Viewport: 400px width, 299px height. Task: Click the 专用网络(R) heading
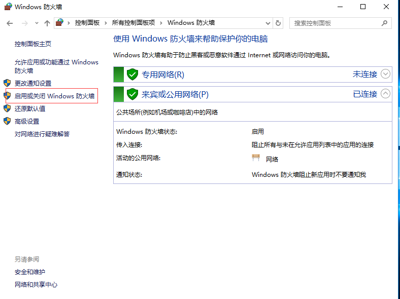click(x=163, y=74)
